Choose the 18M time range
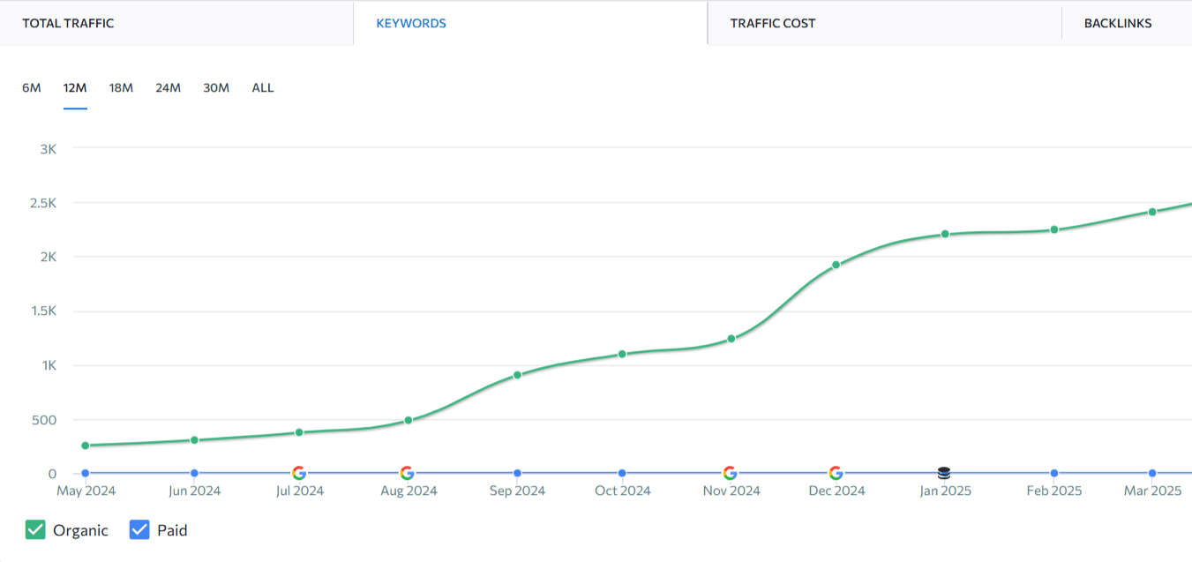 pos(121,87)
